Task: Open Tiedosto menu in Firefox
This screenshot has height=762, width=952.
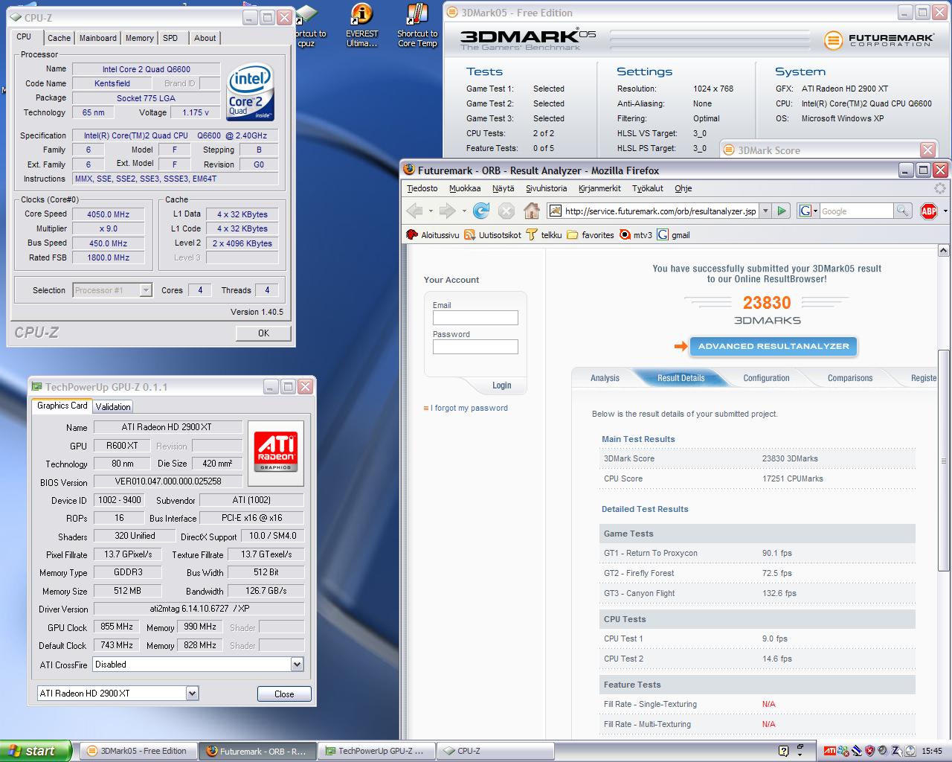Action: (x=422, y=188)
